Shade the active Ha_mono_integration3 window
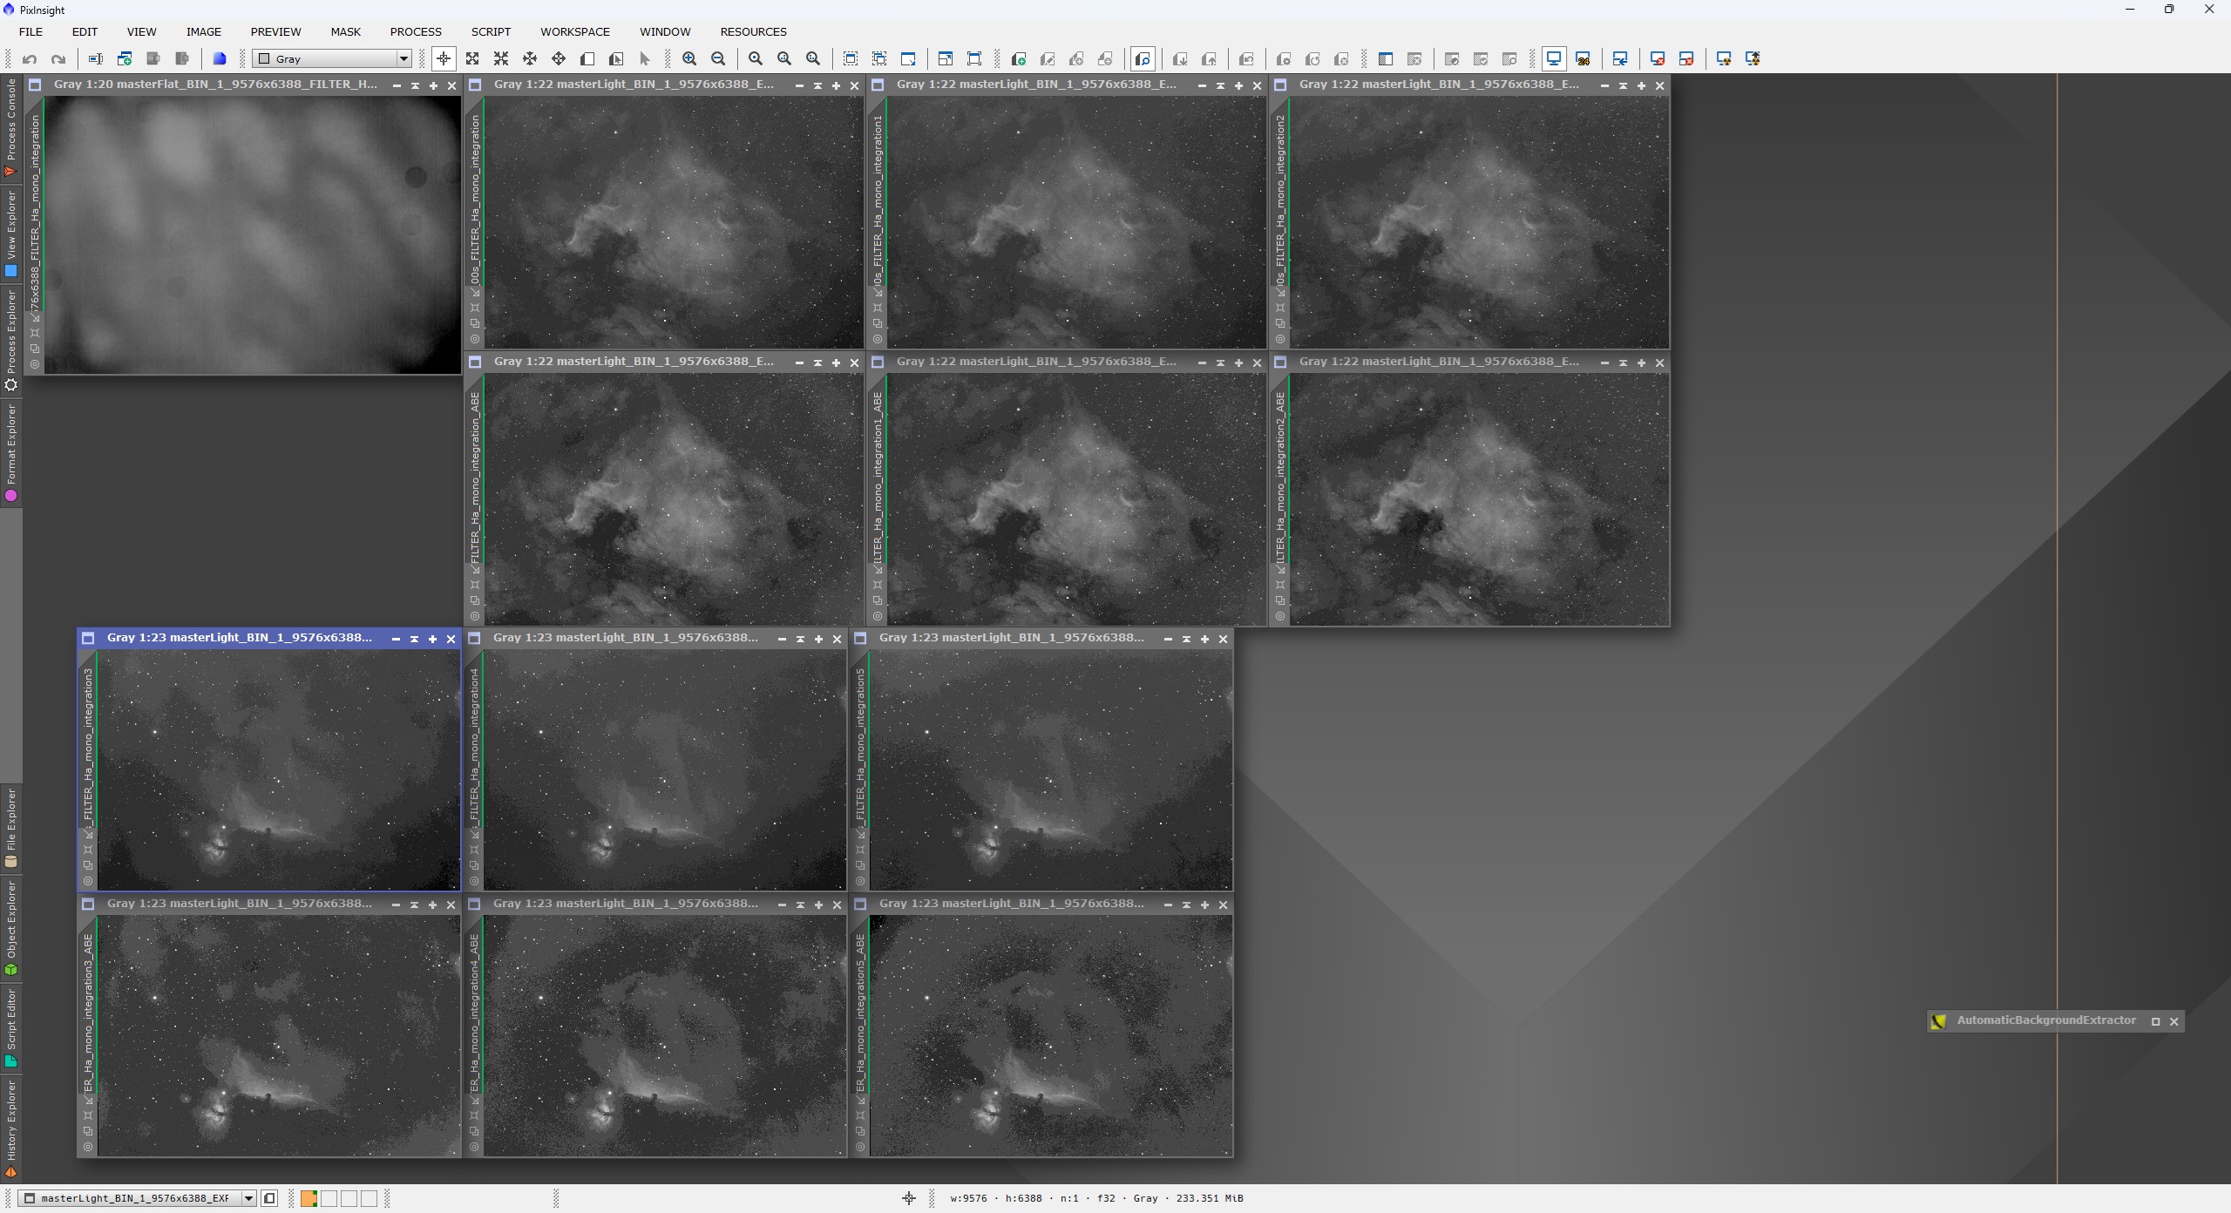 (414, 639)
